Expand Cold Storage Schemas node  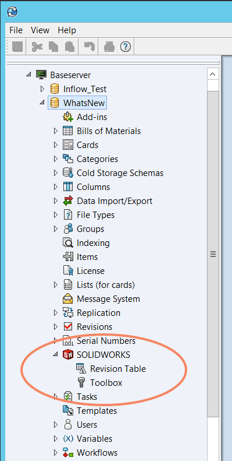tap(56, 173)
